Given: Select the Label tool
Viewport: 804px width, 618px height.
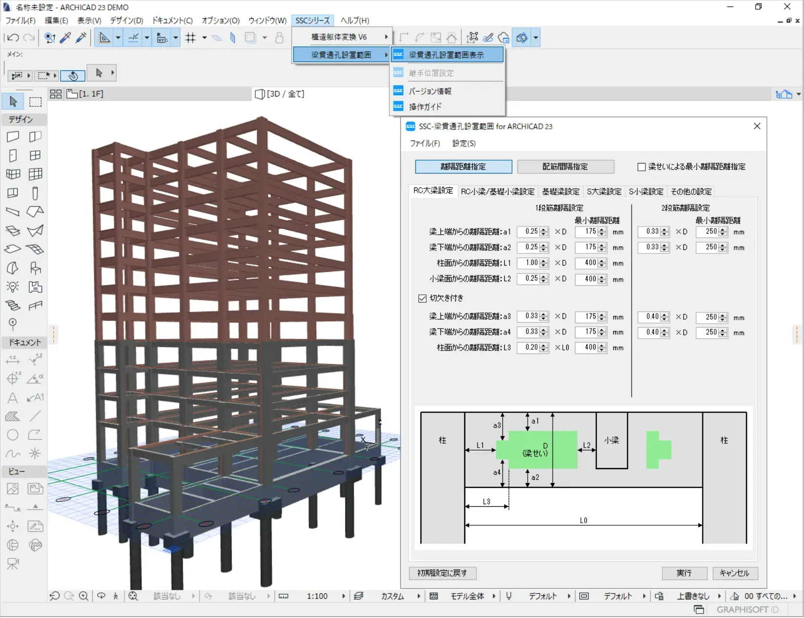Looking at the screenshot, I should [35, 398].
